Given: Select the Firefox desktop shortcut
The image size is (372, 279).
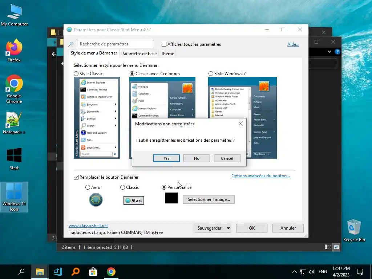Looking at the screenshot, I should point(14,51).
